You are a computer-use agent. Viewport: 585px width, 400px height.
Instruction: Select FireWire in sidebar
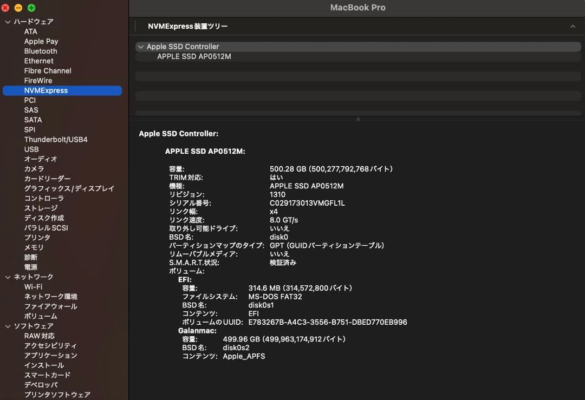38,81
